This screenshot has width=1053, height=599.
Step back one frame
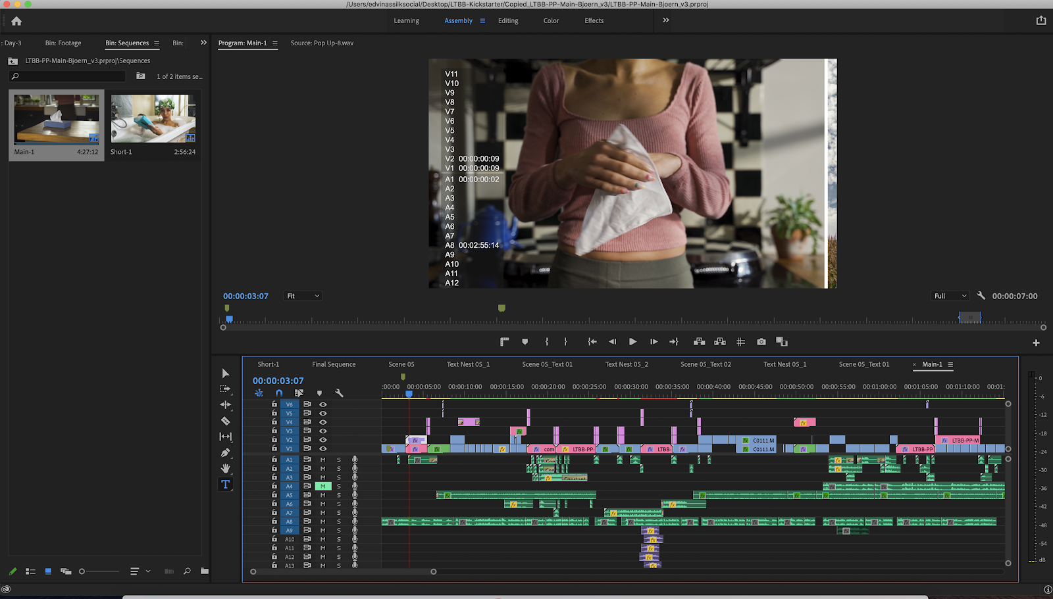click(x=613, y=342)
